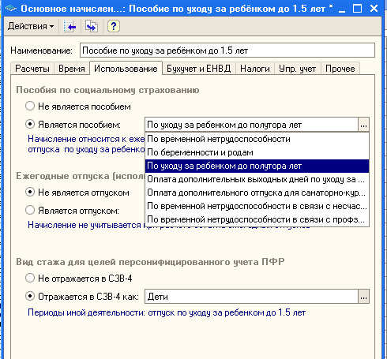The height and width of the screenshot is (359, 387).
Task: Click the ellipsis button of the benefit type field
Action: tap(363, 125)
